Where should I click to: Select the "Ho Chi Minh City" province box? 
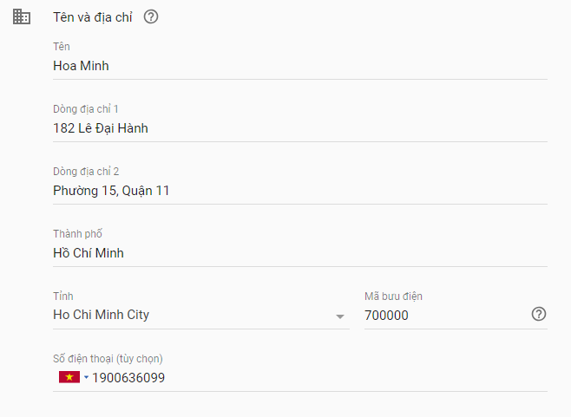[191, 316]
